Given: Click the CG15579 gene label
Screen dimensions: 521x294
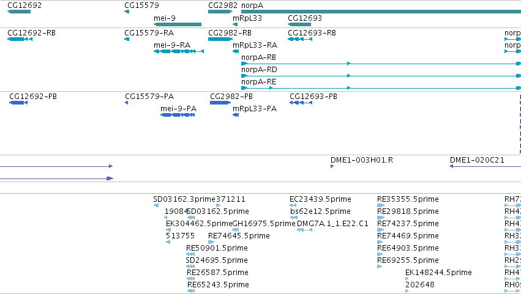Looking at the screenshot, I should click(x=141, y=6).
